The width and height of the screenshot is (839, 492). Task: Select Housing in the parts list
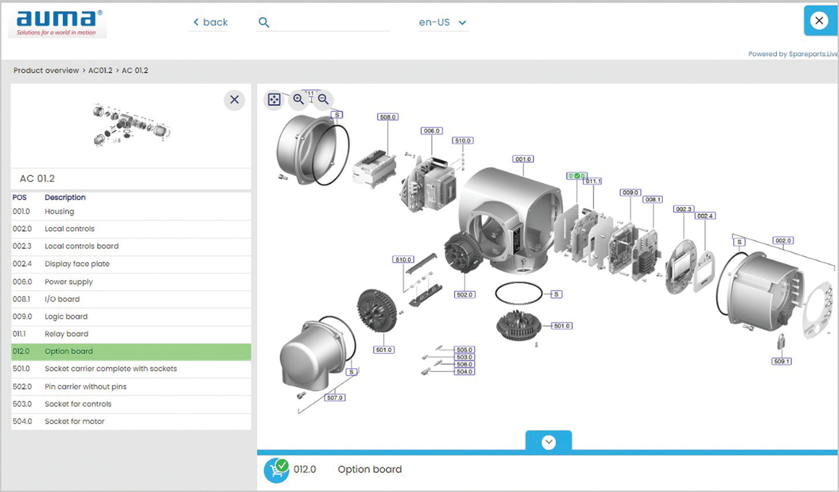[60, 212]
